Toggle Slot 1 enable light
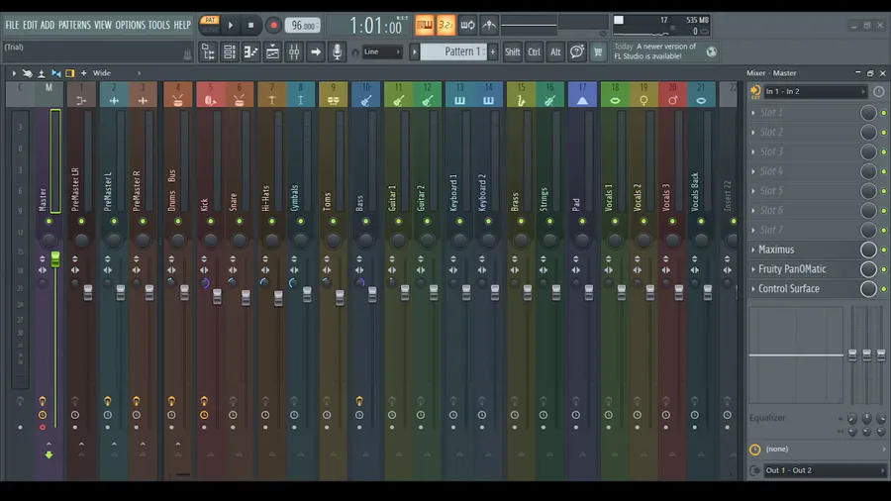 click(884, 113)
